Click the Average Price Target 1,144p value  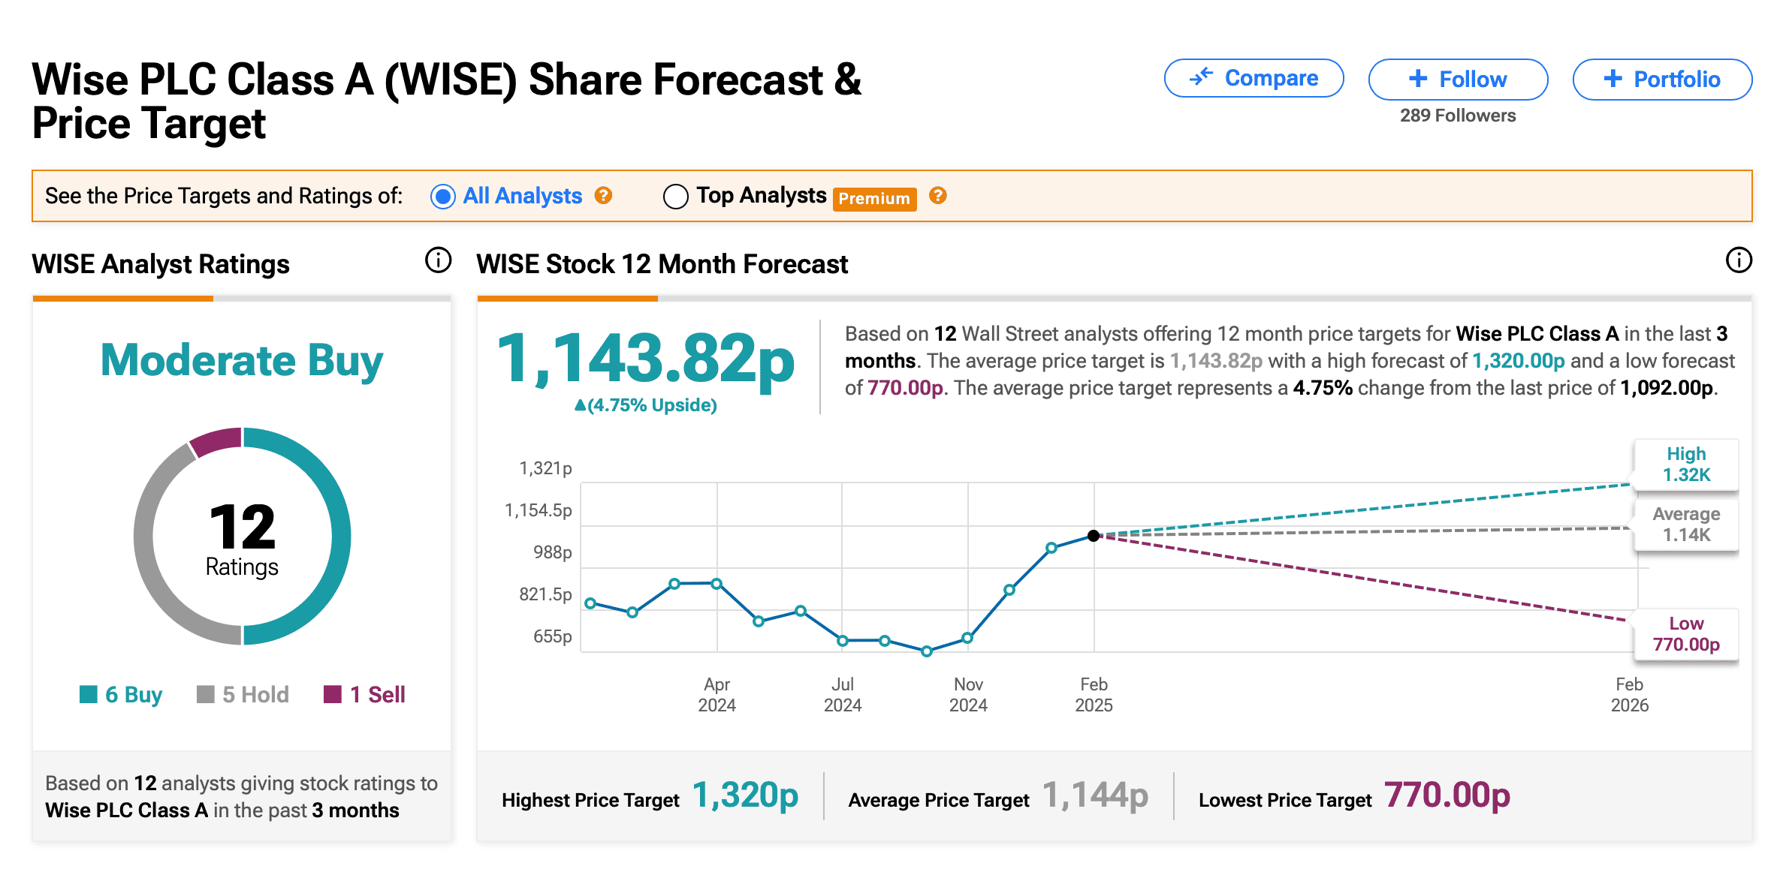(x=1095, y=795)
